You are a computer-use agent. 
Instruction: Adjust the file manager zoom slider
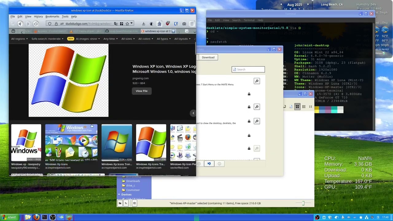pos(303,203)
